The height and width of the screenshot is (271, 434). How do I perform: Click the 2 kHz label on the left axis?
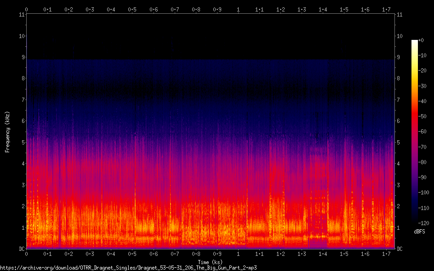[22, 206]
